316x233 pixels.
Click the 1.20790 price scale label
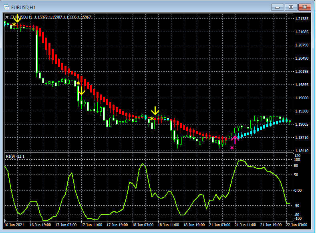[x=302, y=45]
